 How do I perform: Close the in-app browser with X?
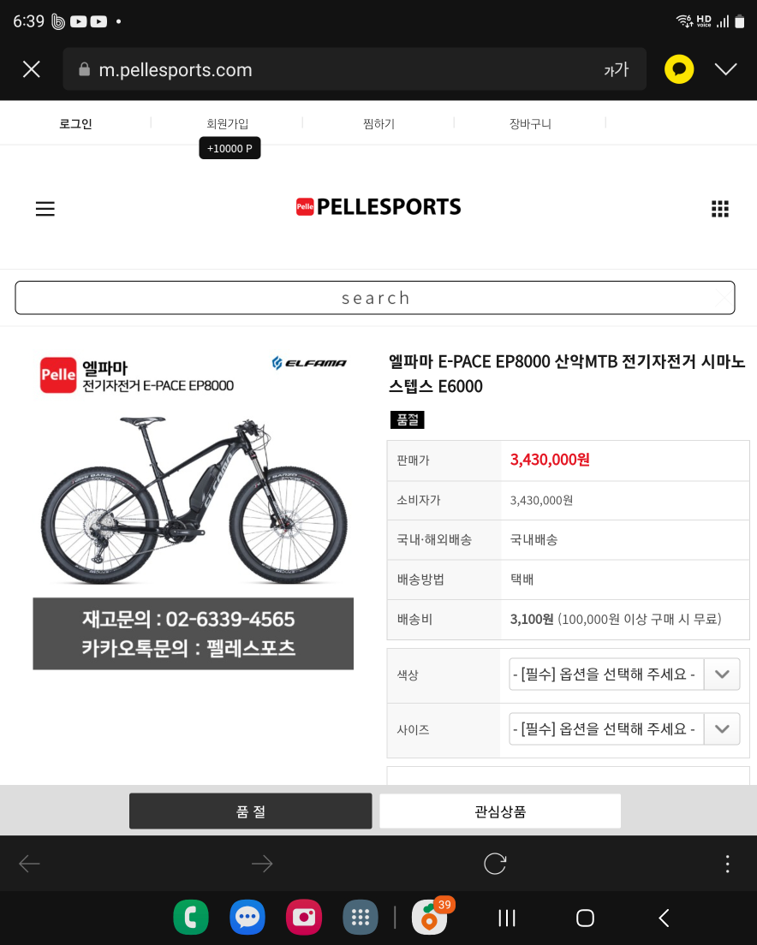pos(32,69)
